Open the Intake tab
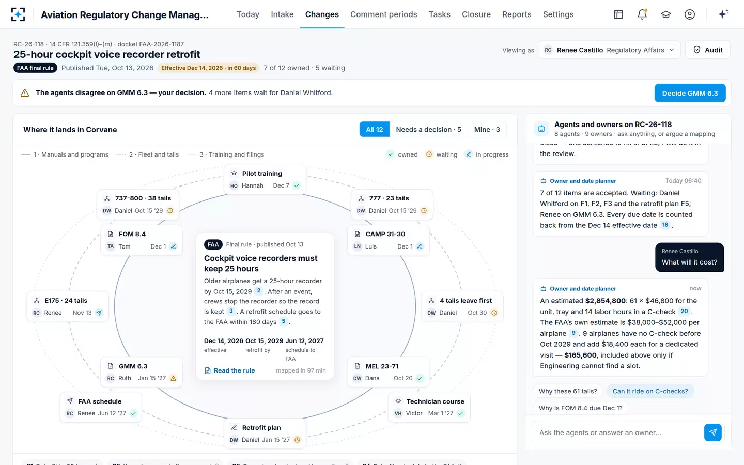 [x=282, y=14]
